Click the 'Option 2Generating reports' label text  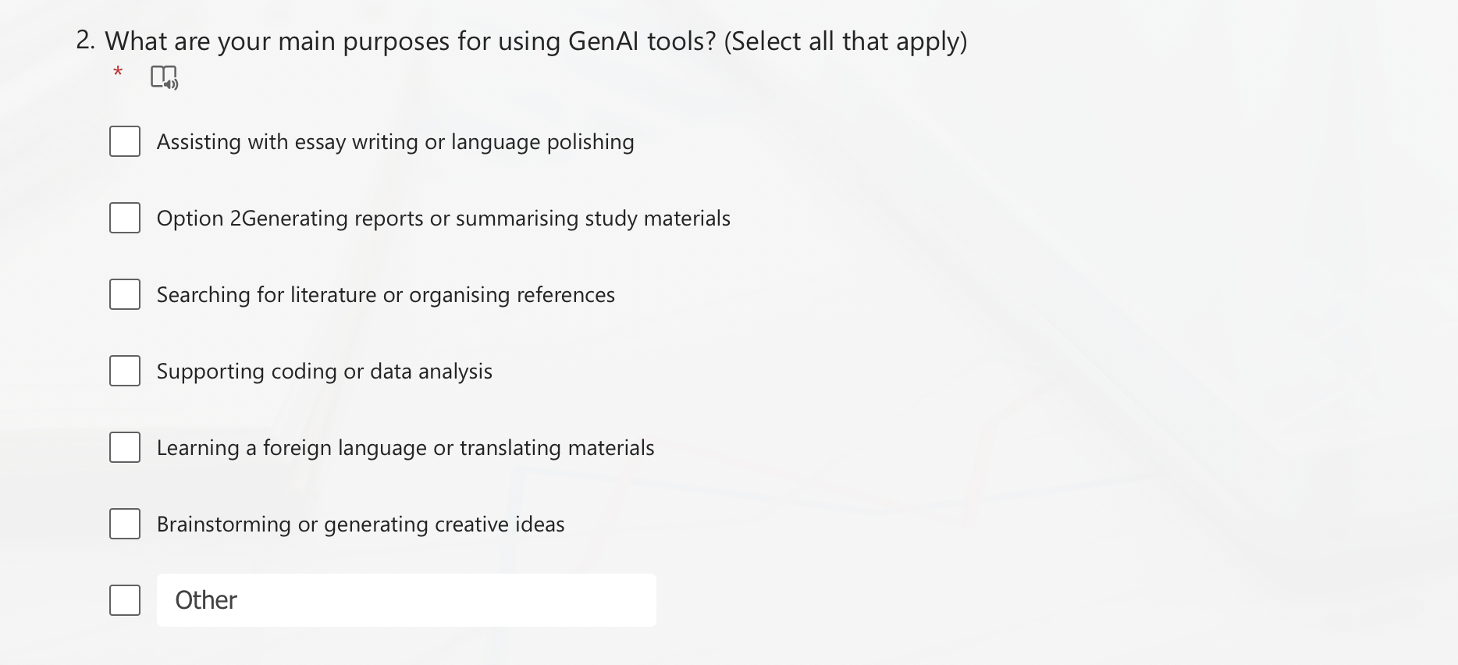443,219
